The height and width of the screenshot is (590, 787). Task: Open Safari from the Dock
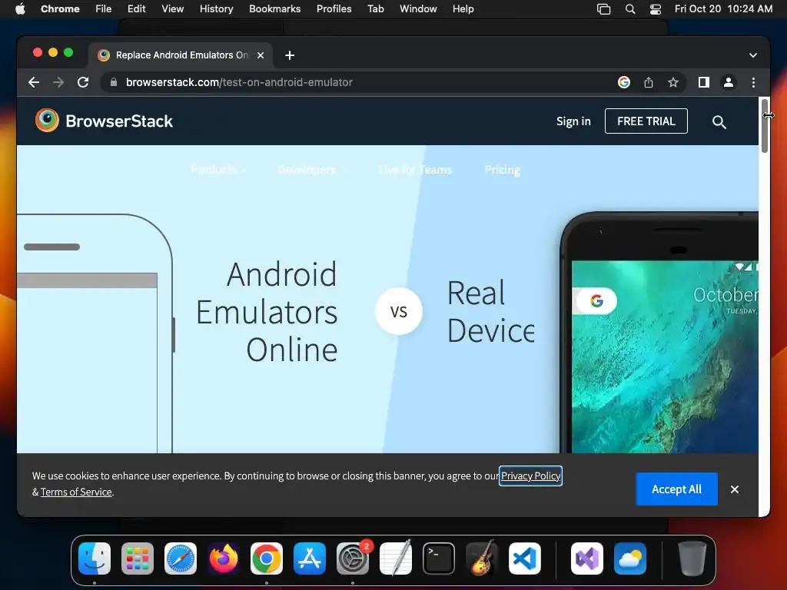tap(181, 559)
